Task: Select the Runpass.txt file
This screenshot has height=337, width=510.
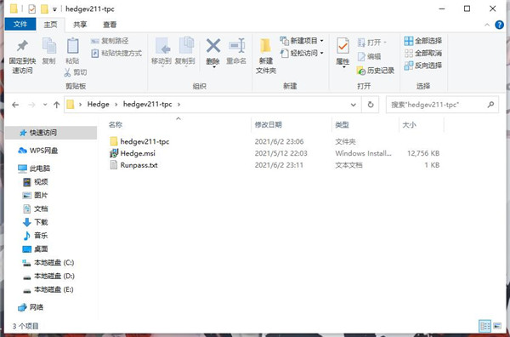Action: pyautogui.click(x=275, y=165)
